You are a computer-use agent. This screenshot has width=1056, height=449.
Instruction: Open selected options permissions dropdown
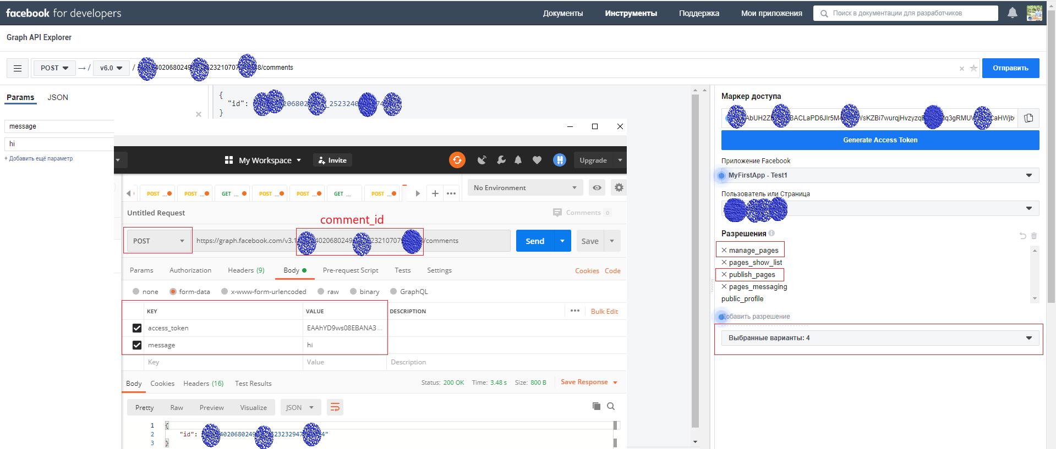(880, 338)
